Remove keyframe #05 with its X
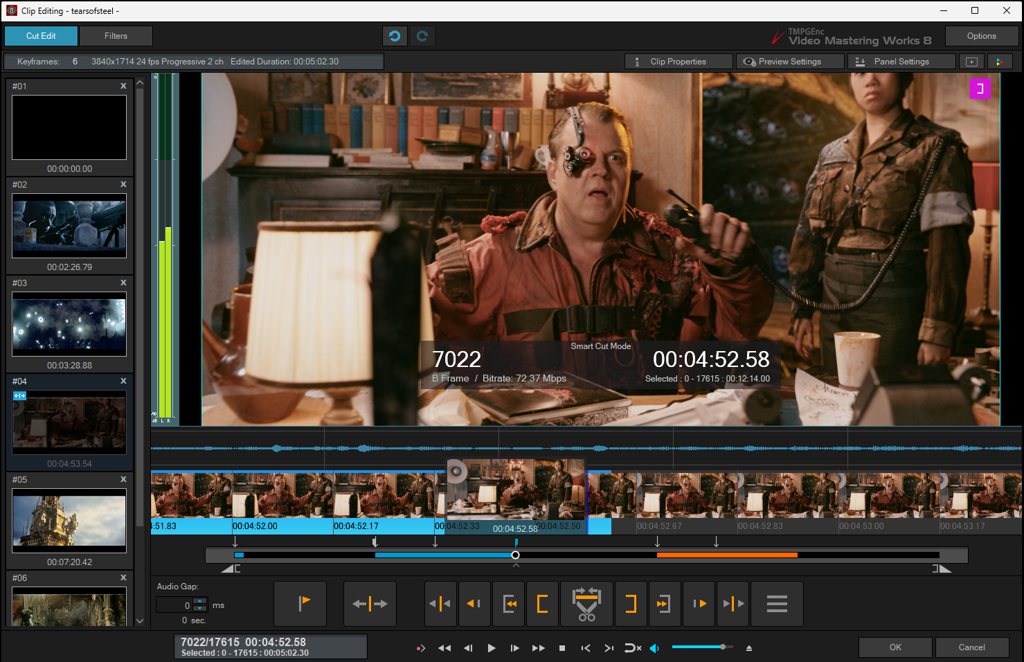Image resolution: width=1024 pixels, height=662 pixels. click(123, 479)
